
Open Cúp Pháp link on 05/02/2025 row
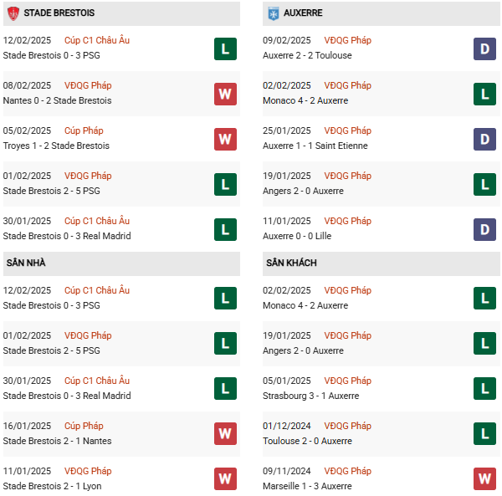(x=84, y=130)
